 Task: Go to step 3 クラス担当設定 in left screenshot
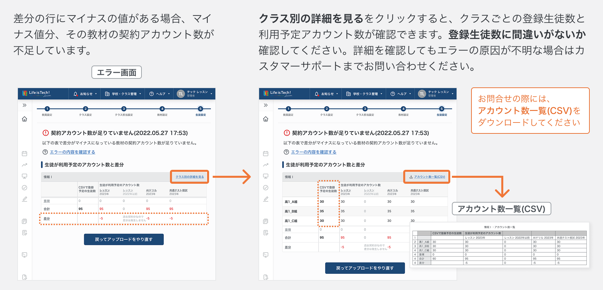coord(124,111)
